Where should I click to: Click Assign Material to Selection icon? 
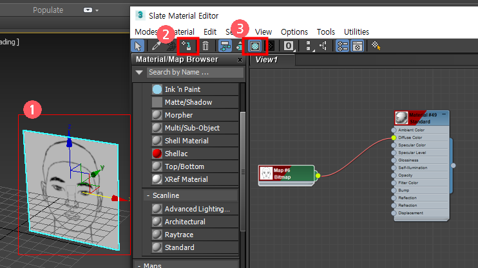(x=186, y=46)
